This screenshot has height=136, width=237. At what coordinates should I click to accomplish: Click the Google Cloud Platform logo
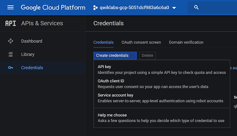53,8
